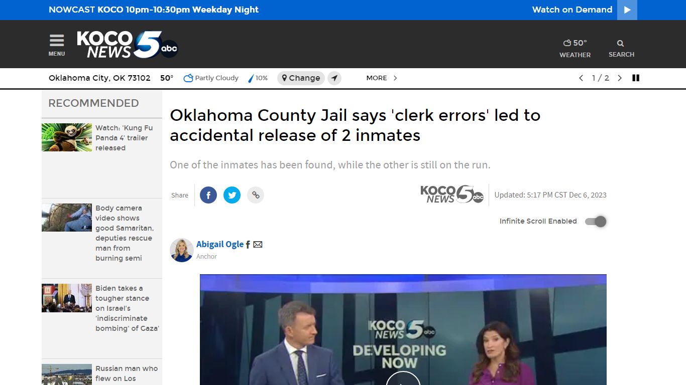The height and width of the screenshot is (385, 686).
Task: Go to next alert ticker item
Action: [620, 78]
